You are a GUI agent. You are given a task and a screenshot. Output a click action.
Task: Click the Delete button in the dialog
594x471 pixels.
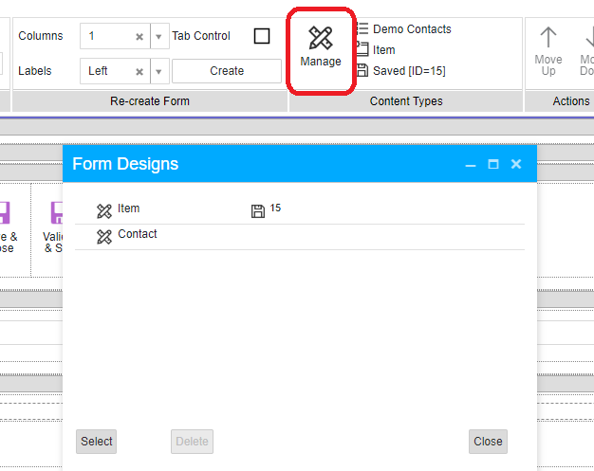pos(192,442)
